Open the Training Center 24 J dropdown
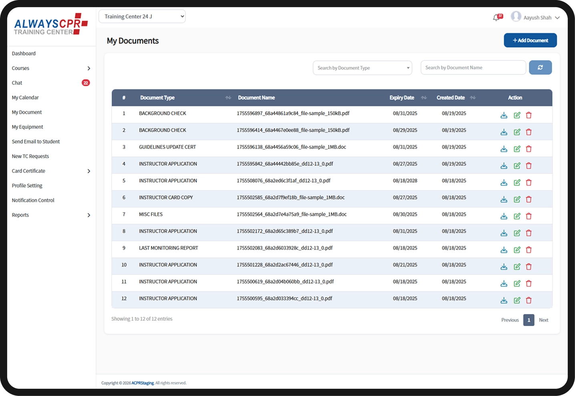This screenshot has width=575, height=396. pos(142,16)
